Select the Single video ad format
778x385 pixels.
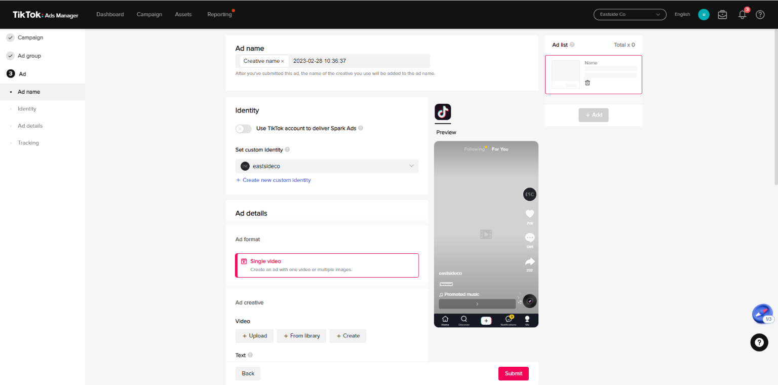coord(327,265)
